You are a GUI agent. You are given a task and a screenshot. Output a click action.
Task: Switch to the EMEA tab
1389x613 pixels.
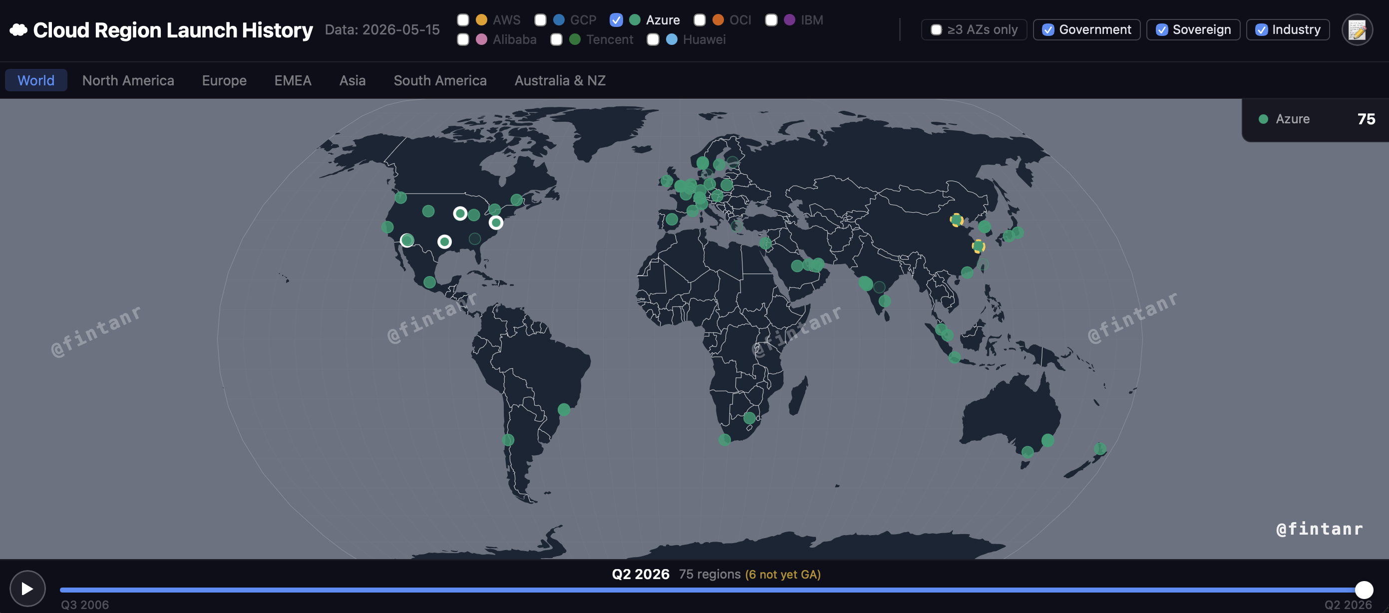click(293, 80)
